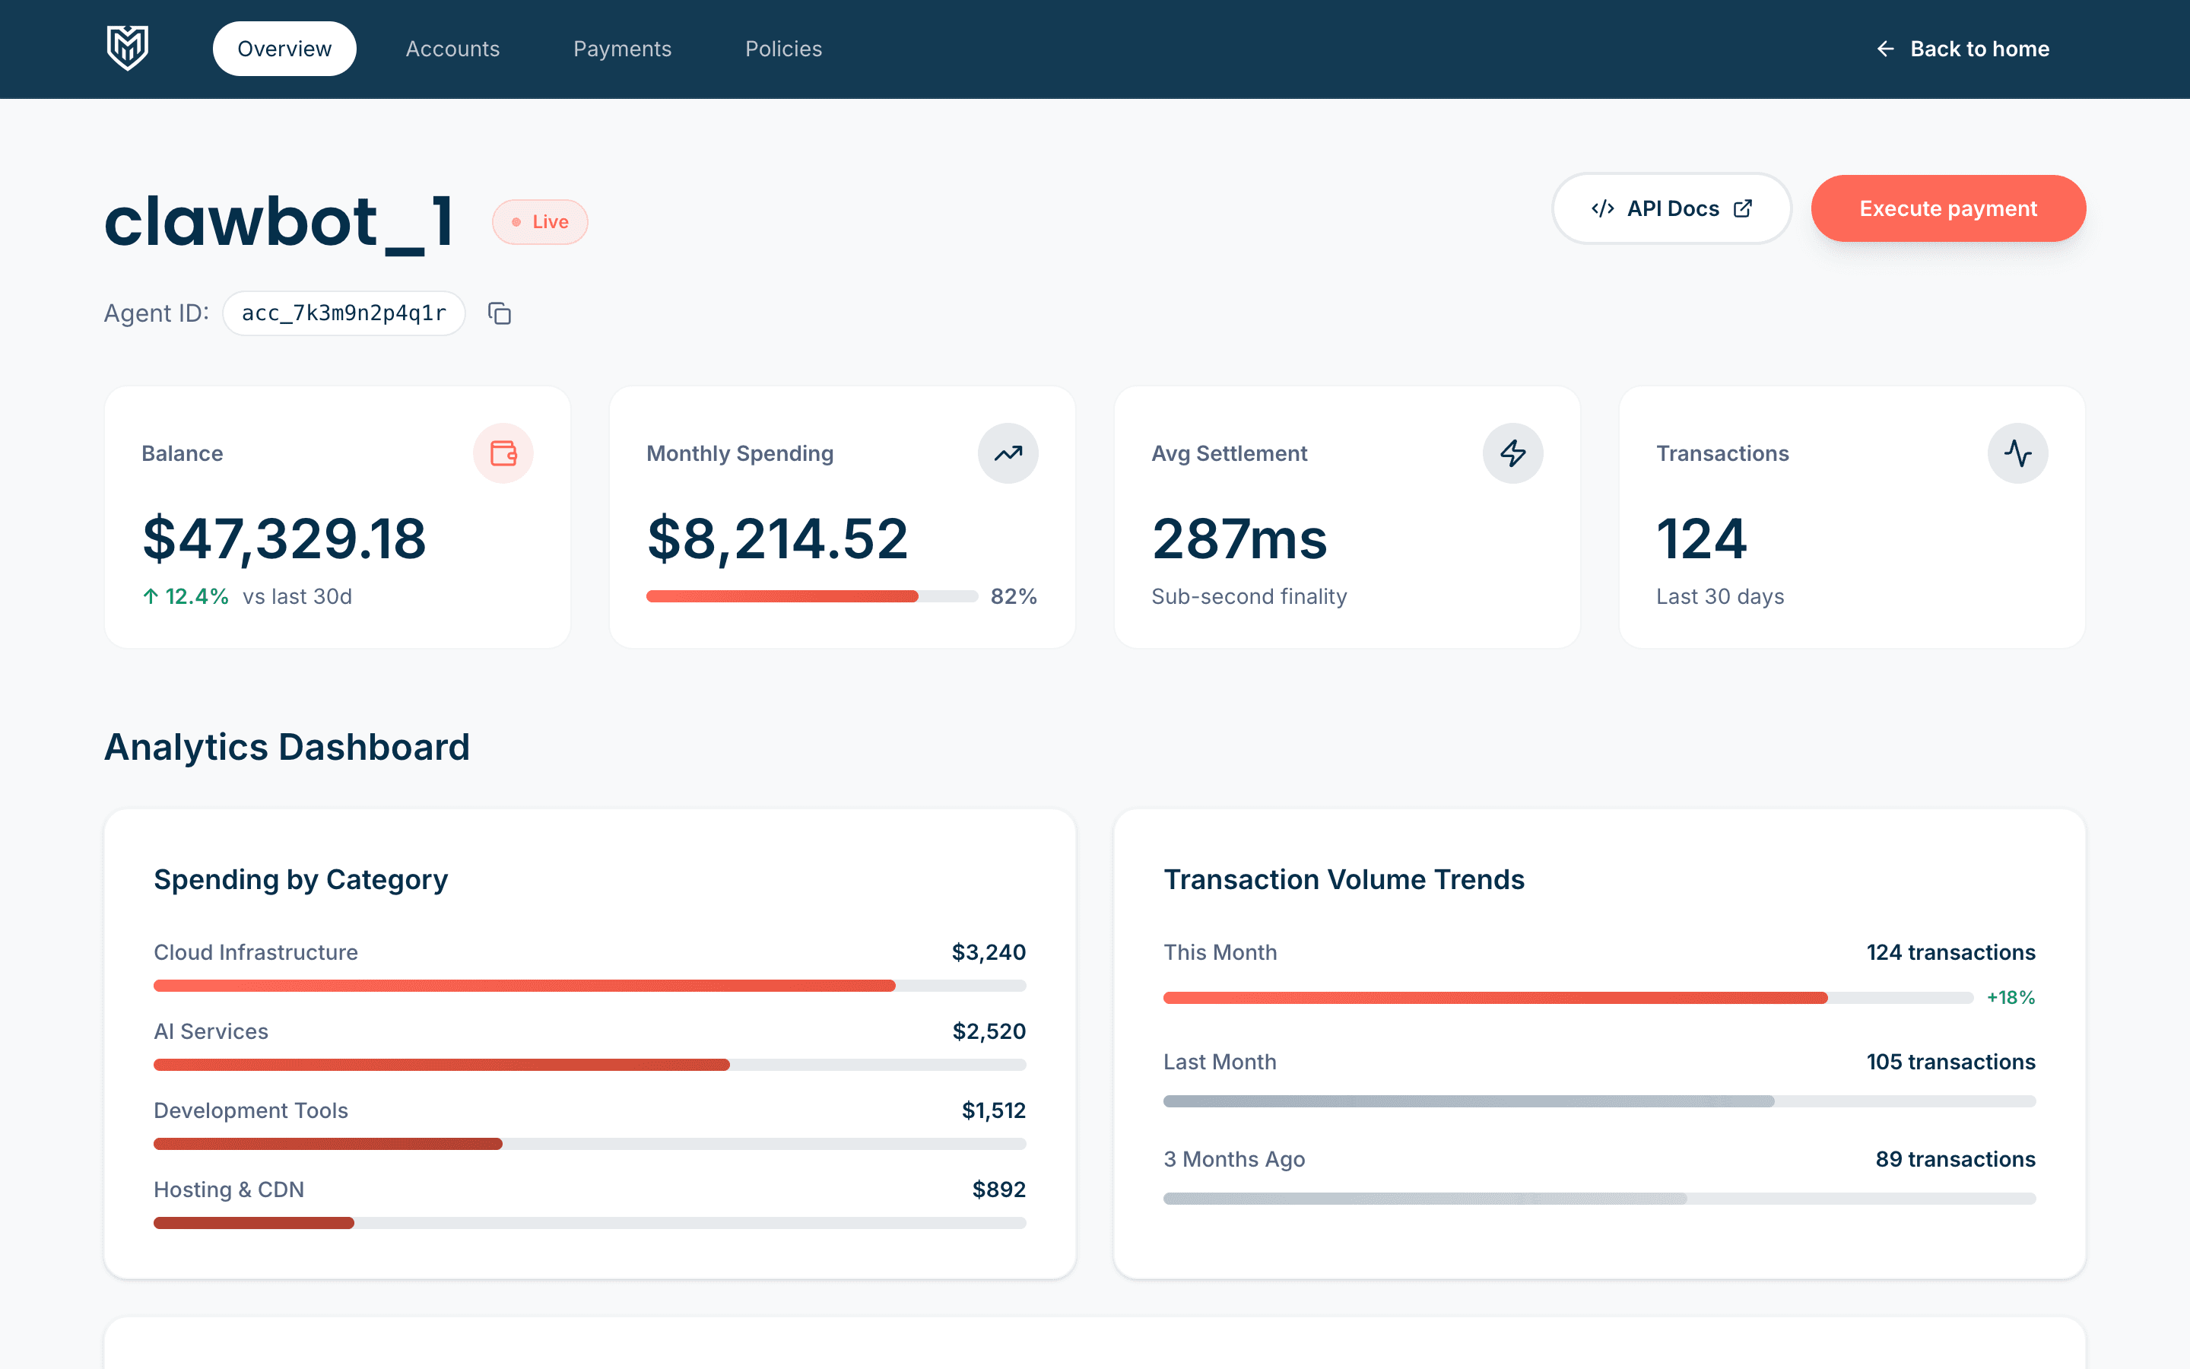Click the Execute payment button
2190x1369 pixels.
pyautogui.click(x=1947, y=208)
